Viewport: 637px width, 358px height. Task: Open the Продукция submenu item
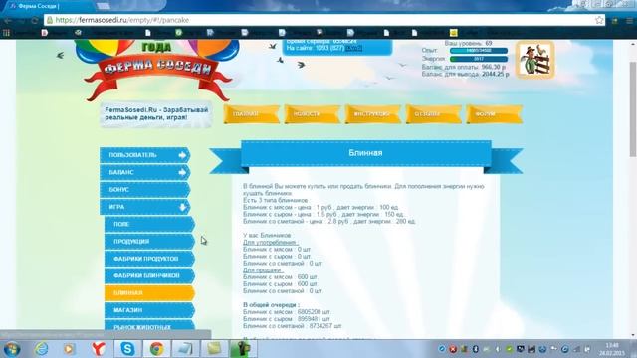149,241
